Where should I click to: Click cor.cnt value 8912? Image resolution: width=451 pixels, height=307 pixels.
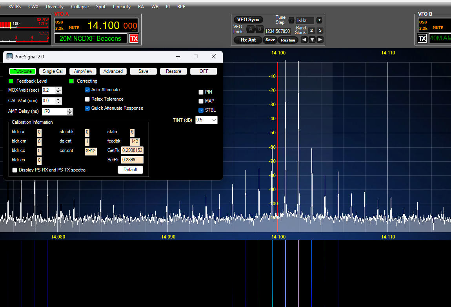point(91,151)
